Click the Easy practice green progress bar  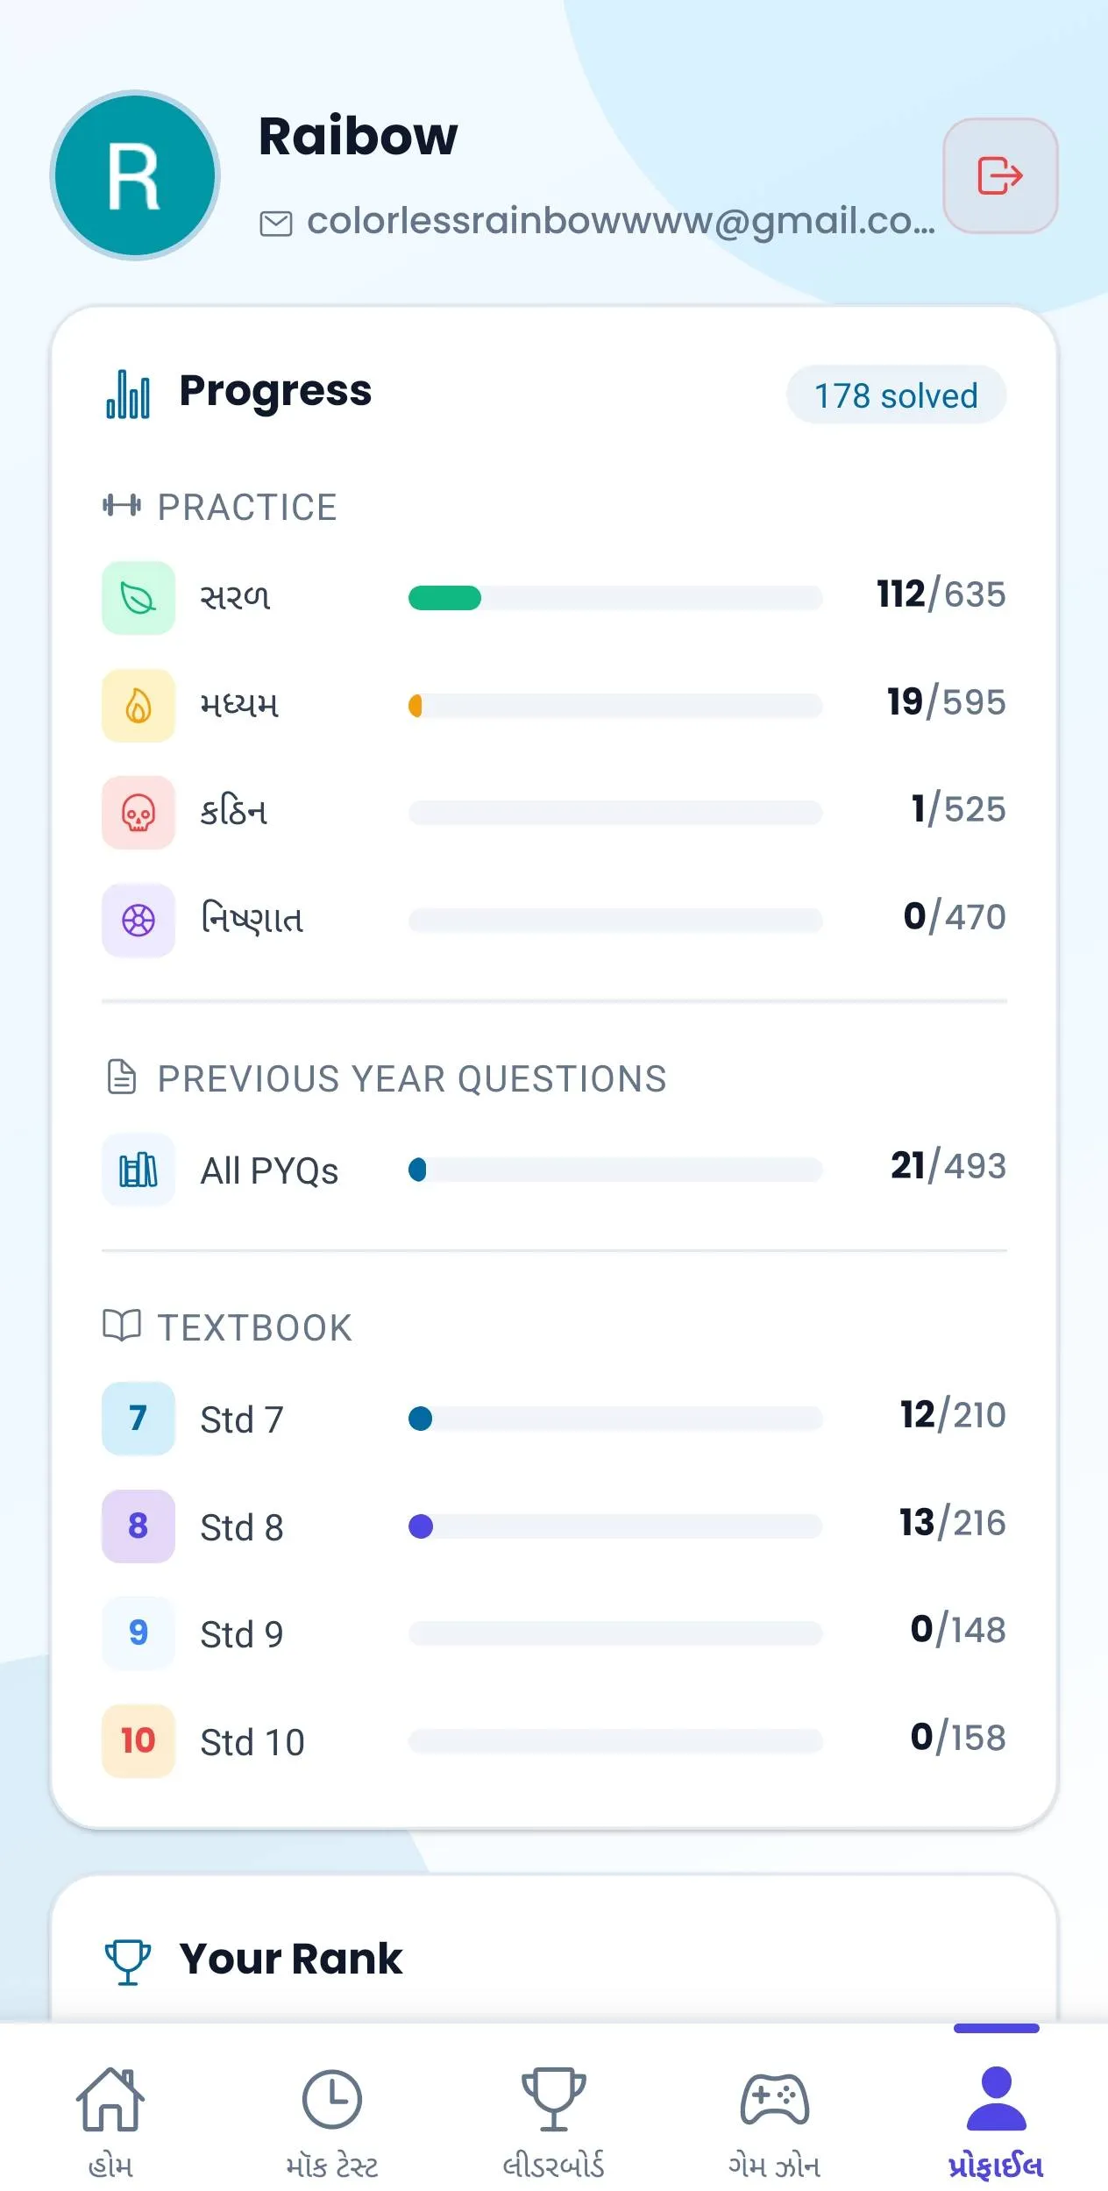615,598
